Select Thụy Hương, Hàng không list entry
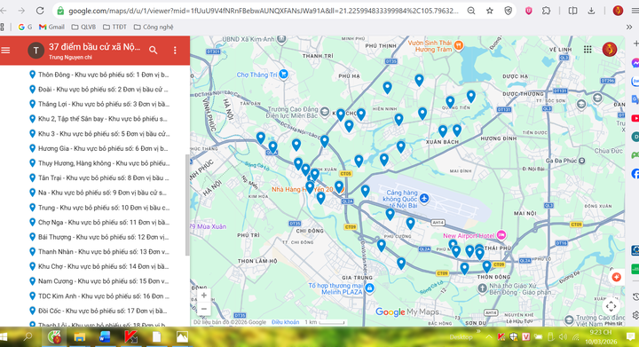The width and height of the screenshot is (639, 347). (99, 163)
